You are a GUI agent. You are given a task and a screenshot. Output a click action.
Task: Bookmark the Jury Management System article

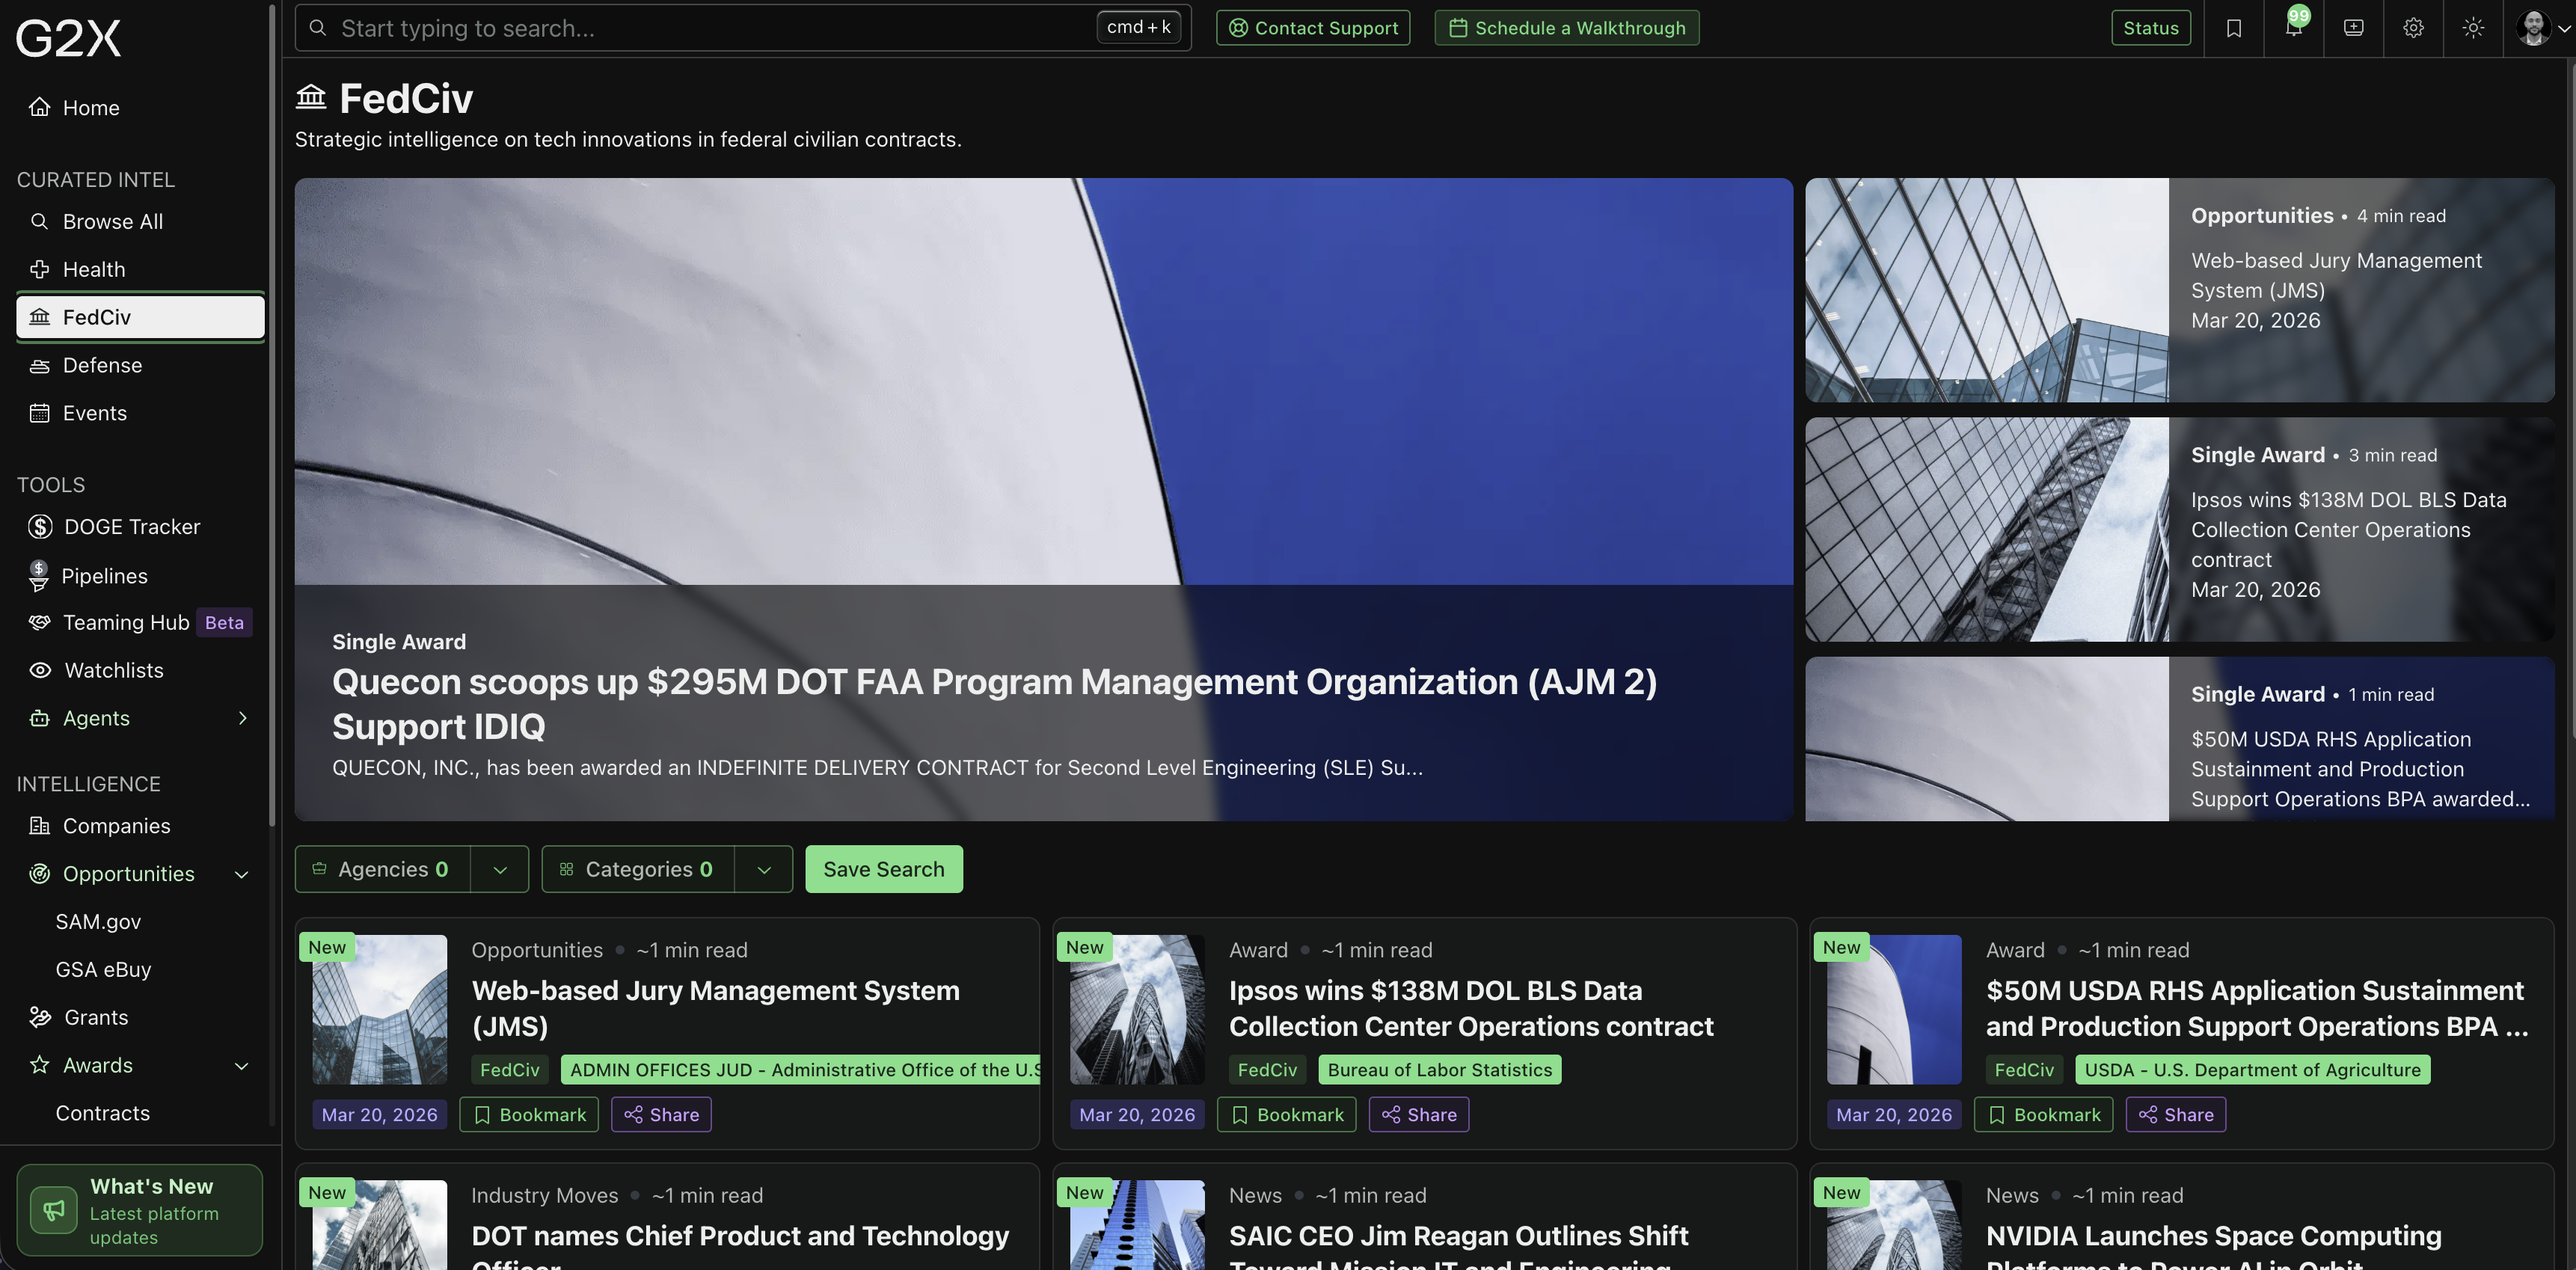coord(529,1115)
